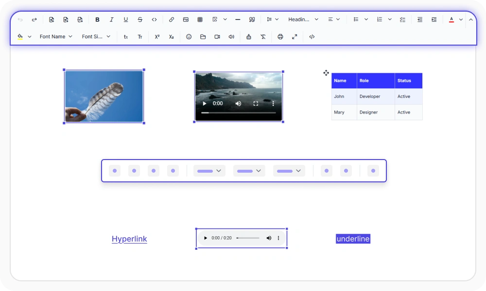This screenshot has height=291, width=486.
Task: Expand the numbered list style arrow
Action: [390, 19]
